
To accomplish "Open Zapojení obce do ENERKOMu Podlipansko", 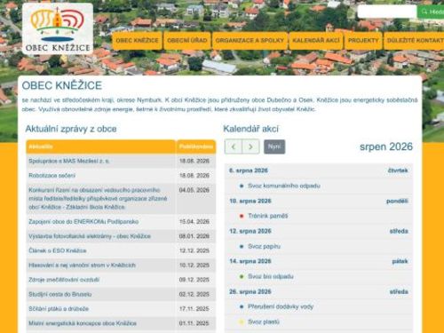I will click(83, 222).
